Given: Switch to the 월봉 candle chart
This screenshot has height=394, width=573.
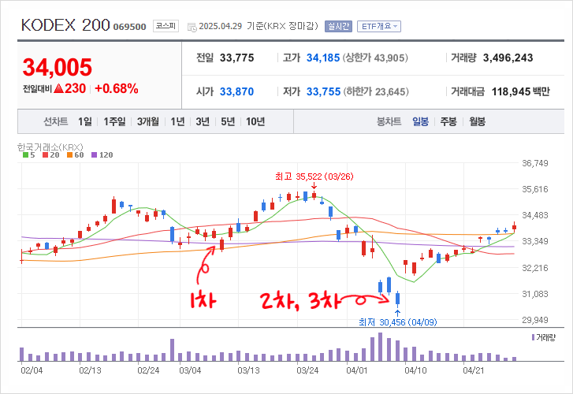Looking at the screenshot, I should coord(478,121).
